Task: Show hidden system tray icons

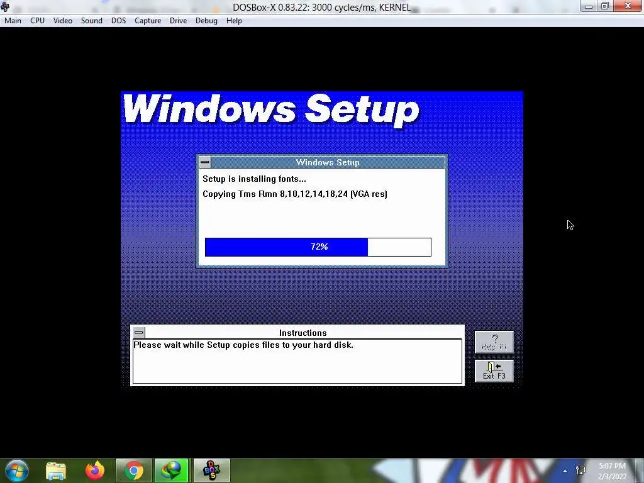Action: click(565, 471)
